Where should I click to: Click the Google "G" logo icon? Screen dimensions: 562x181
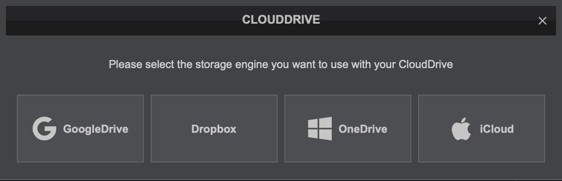pos(44,129)
